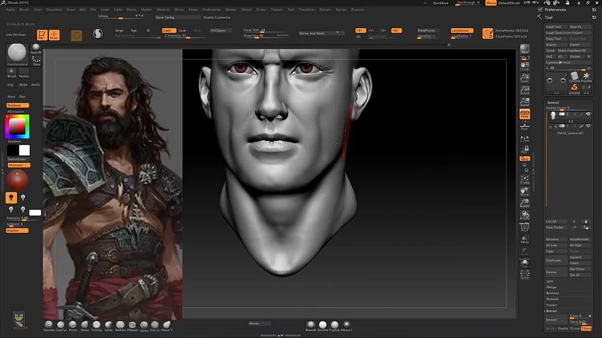Viewport: 602px width, 338px height.
Task: Select the Scroll canvas tool
Action: pyautogui.click(x=524, y=66)
